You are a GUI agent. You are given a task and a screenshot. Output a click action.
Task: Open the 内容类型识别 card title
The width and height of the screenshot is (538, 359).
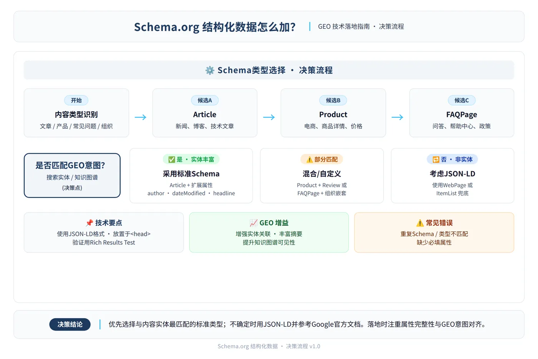(x=76, y=115)
